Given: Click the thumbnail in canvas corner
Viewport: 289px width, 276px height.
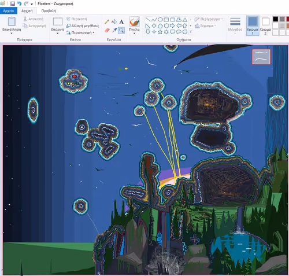Looking at the screenshot, I should pyautogui.click(x=261, y=57).
